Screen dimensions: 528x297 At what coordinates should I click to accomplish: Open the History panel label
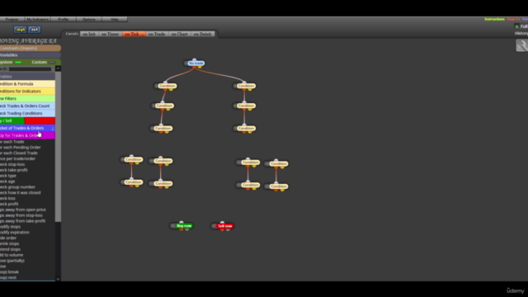click(x=521, y=33)
